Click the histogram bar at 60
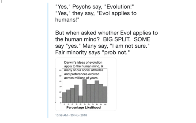 coord(89,93)
